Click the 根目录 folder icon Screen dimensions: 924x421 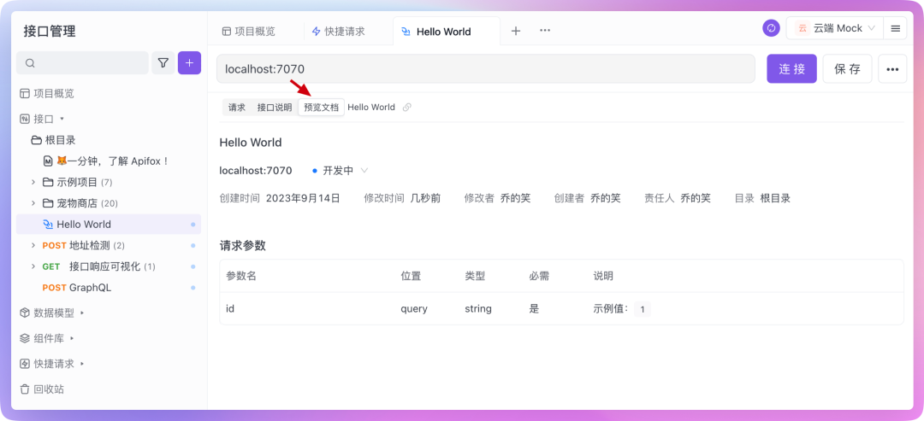(37, 140)
